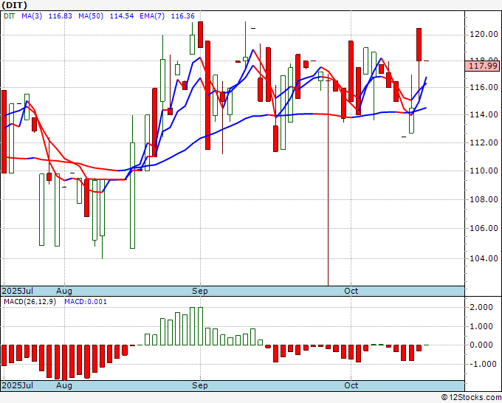Click the EMA(7) value 116.36
The width and height of the screenshot is (502, 403).
pos(183,16)
